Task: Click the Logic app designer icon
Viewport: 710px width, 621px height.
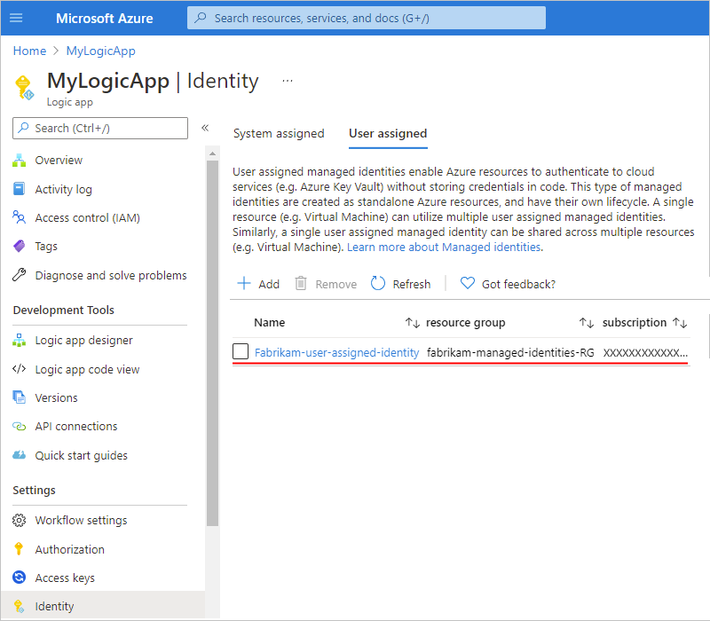Action: (x=19, y=341)
